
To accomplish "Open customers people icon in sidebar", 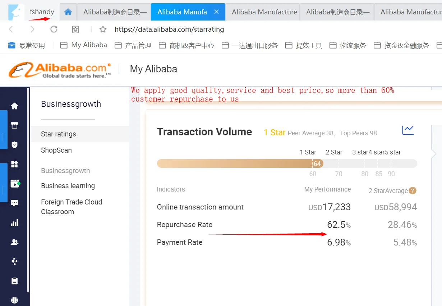I will pos(14,242).
